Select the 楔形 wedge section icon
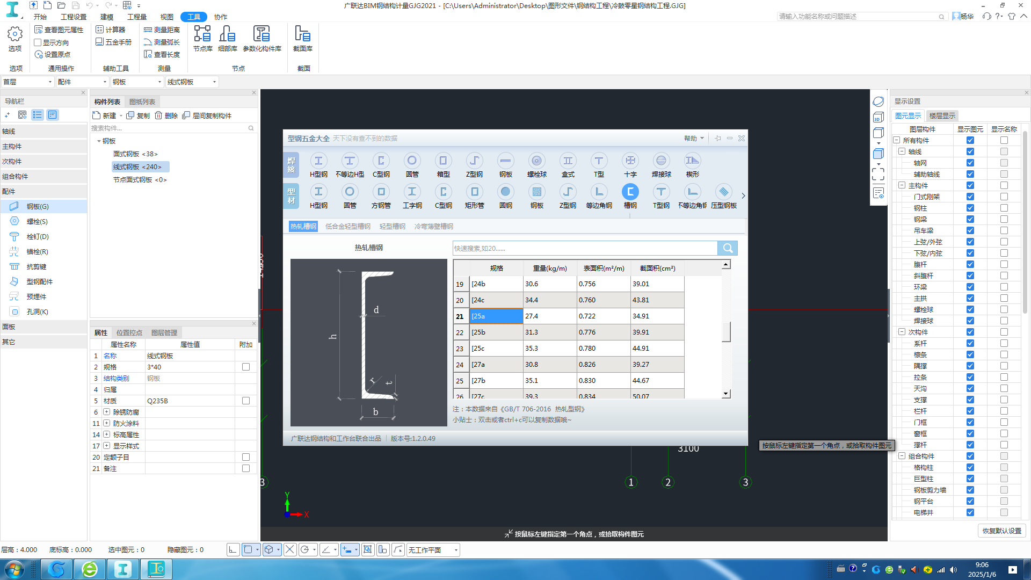1031x580 pixels. (692, 165)
